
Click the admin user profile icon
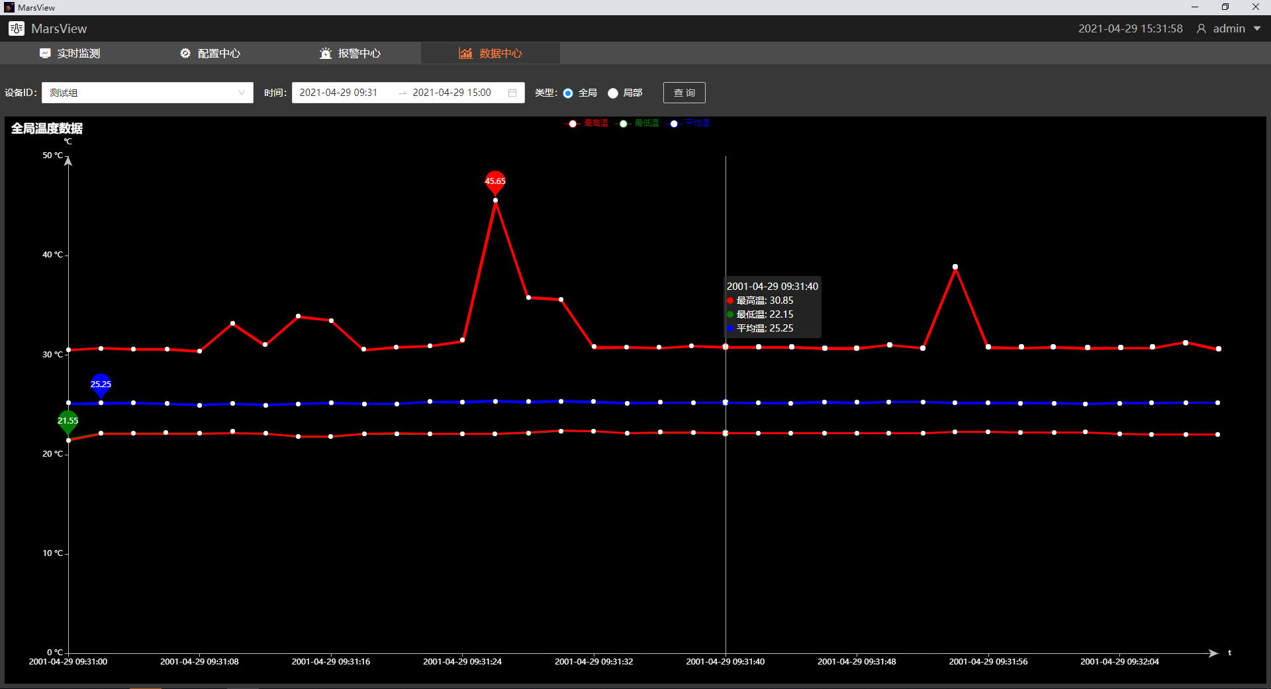tap(1201, 28)
